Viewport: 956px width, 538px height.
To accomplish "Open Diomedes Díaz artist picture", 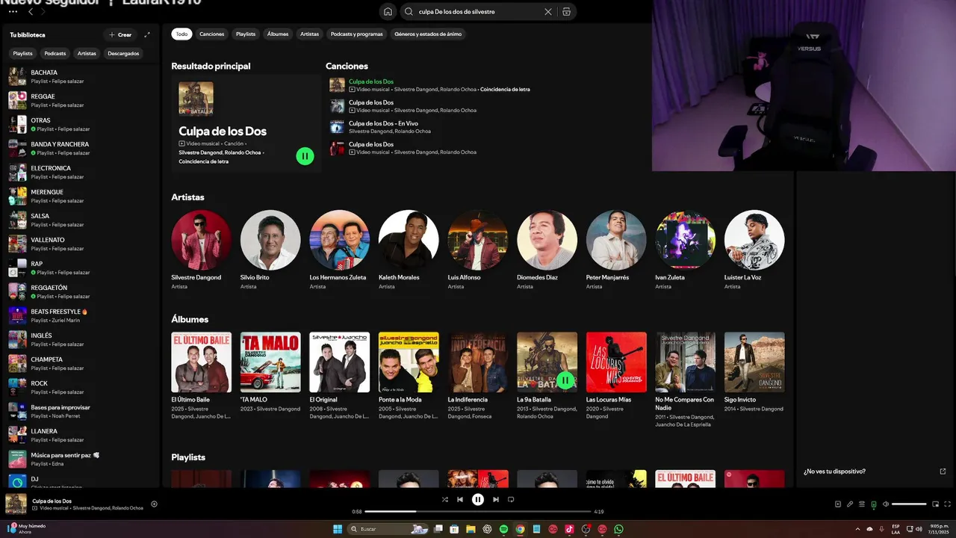I will pos(547,240).
